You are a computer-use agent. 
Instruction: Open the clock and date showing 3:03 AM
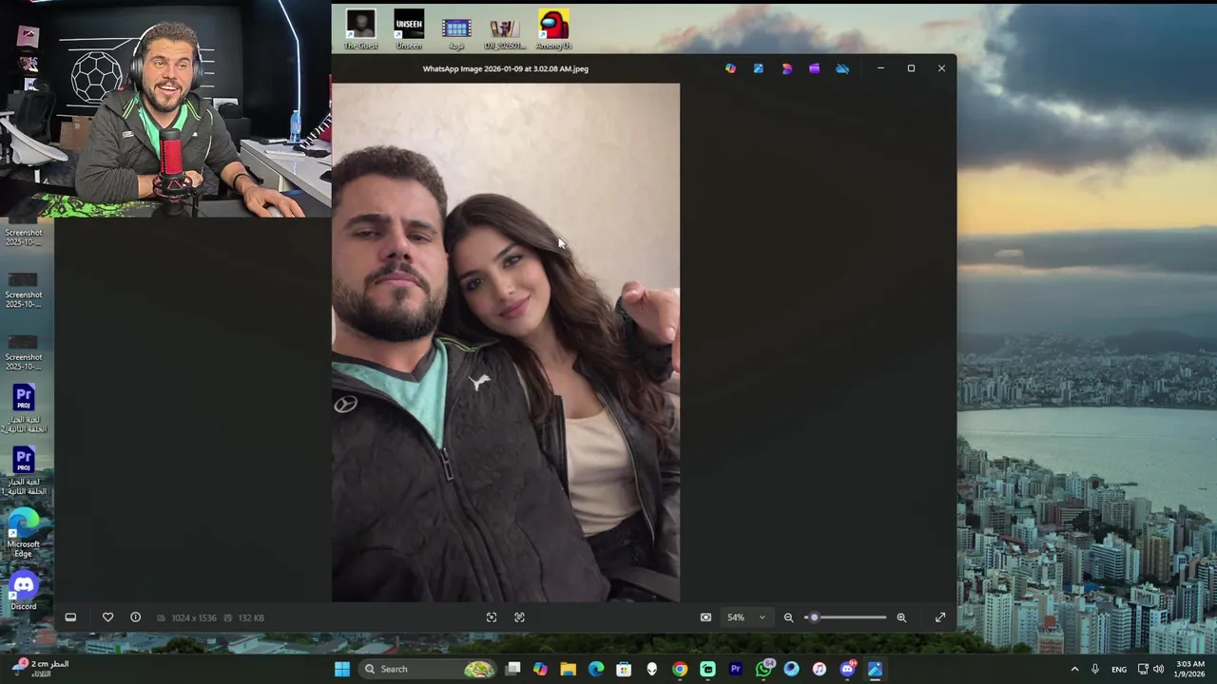pyautogui.click(x=1190, y=669)
